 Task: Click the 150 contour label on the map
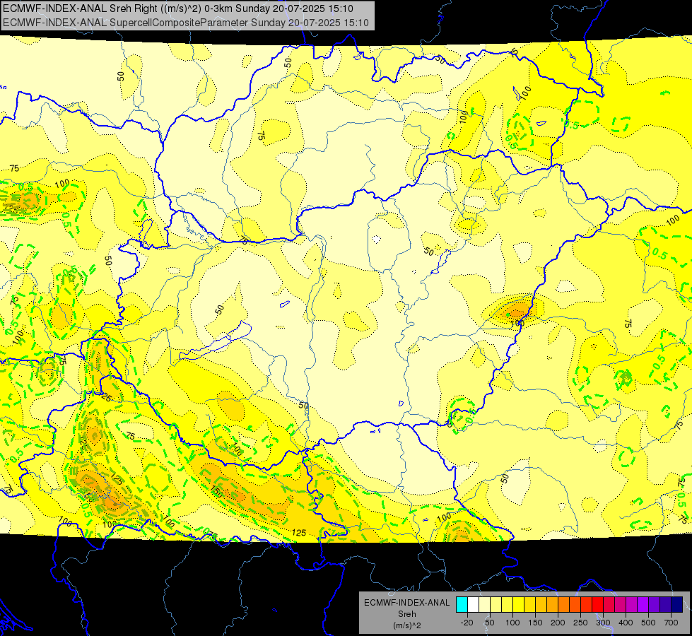pyautogui.click(x=216, y=491)
